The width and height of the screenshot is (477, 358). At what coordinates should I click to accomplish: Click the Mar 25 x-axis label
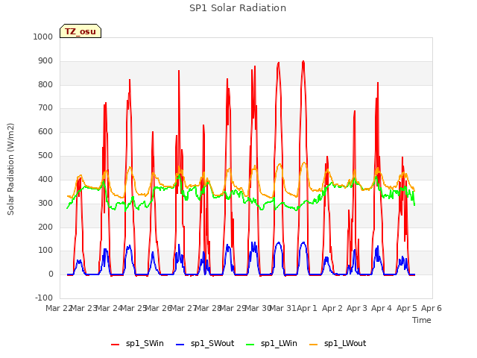tap(134, 308)
